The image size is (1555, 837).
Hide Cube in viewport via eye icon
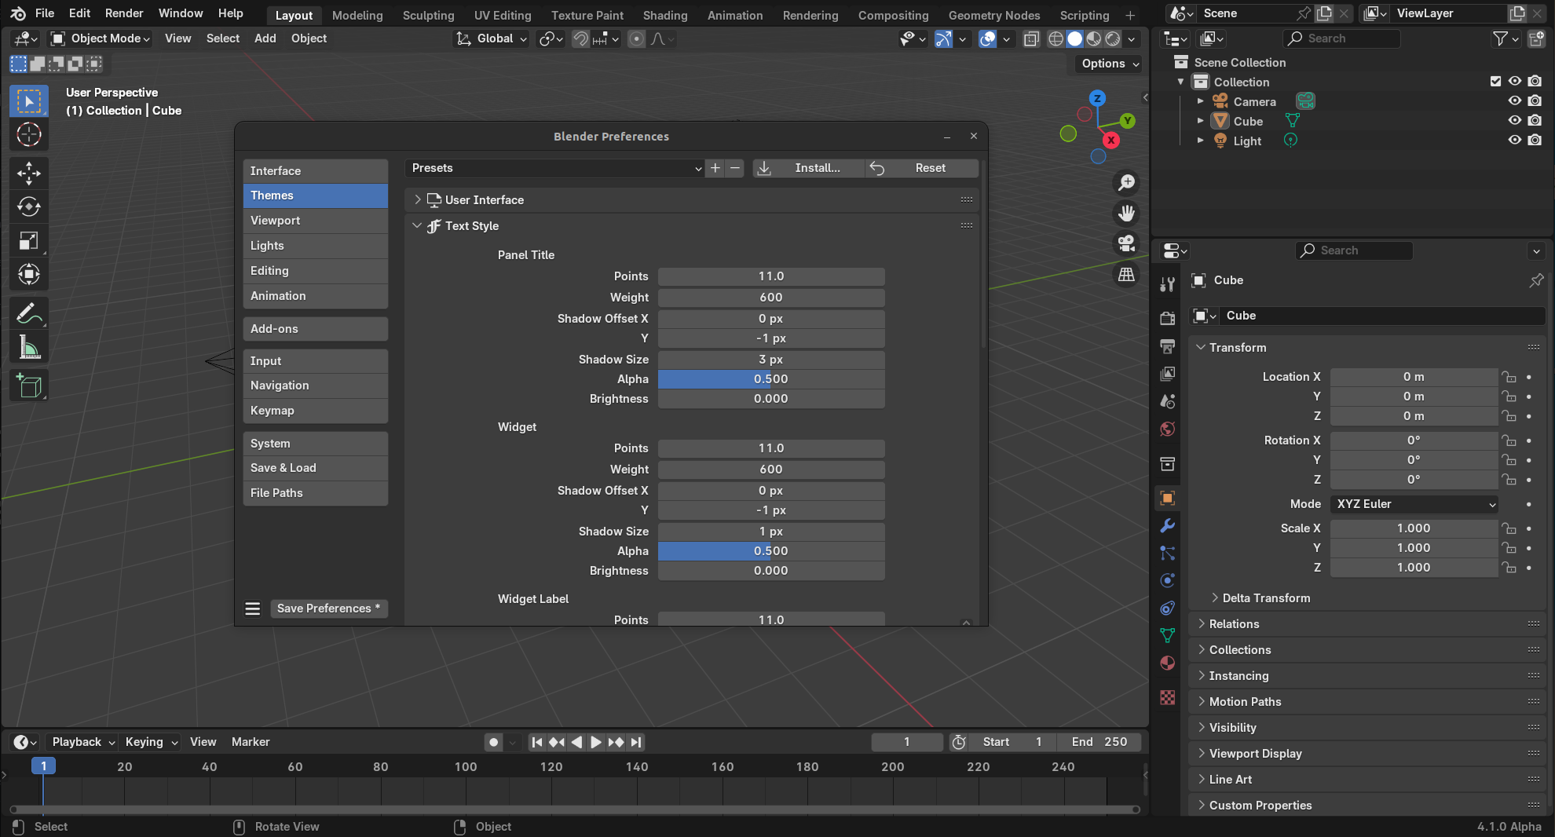(1515, 121)
